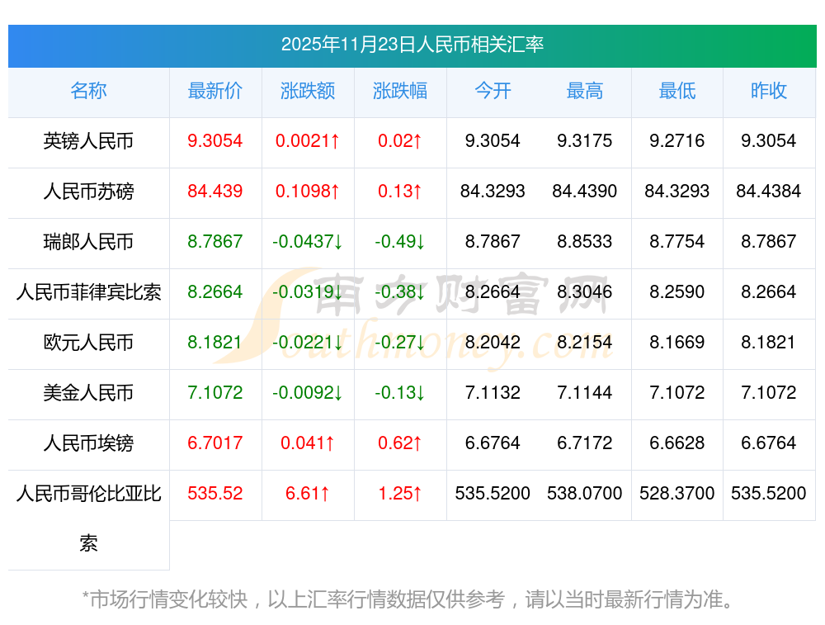Viewport: 825px width, 625px height.
Task: Select the '人民币埃镑' row name
Action: coord(88,443)
